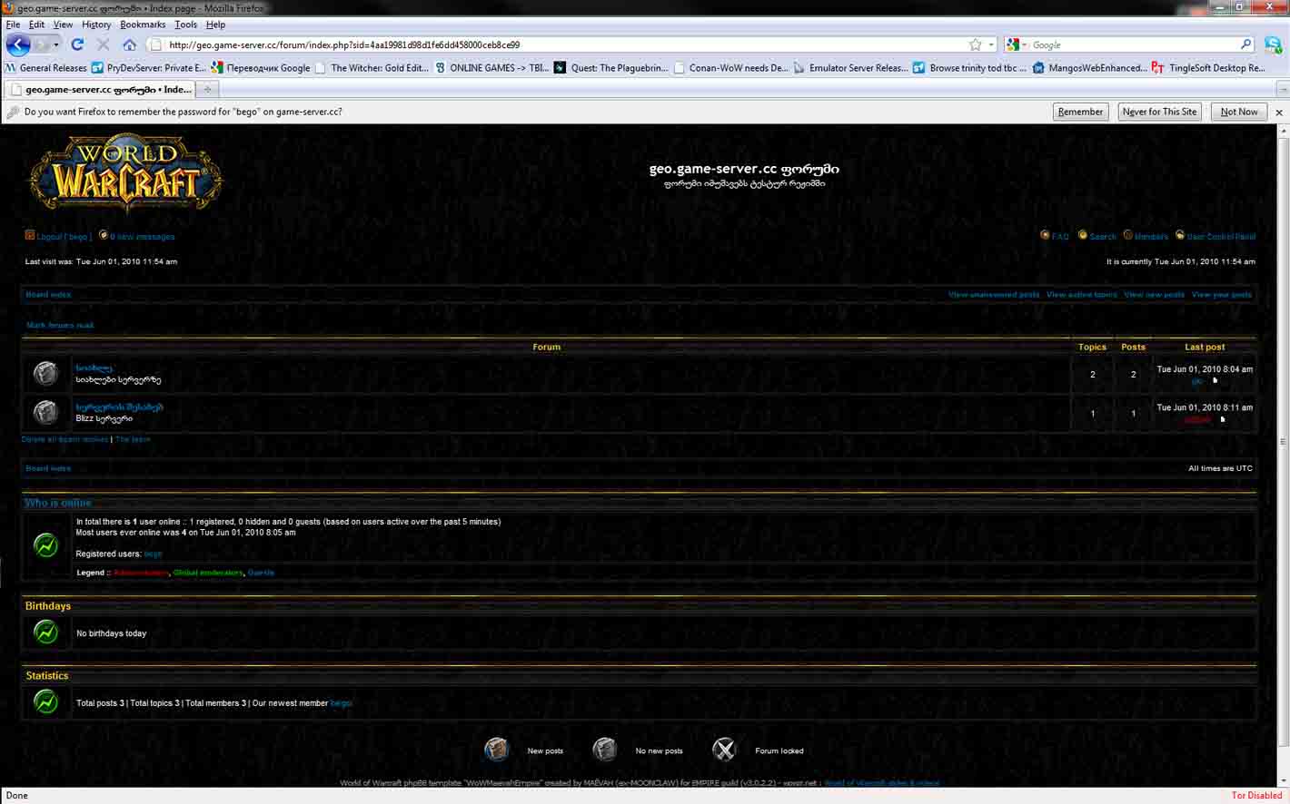Open the Members list link

click(x=1151, y=237)
